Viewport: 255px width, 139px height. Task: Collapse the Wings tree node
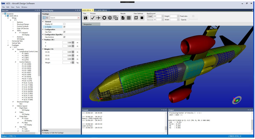[8, 18]
